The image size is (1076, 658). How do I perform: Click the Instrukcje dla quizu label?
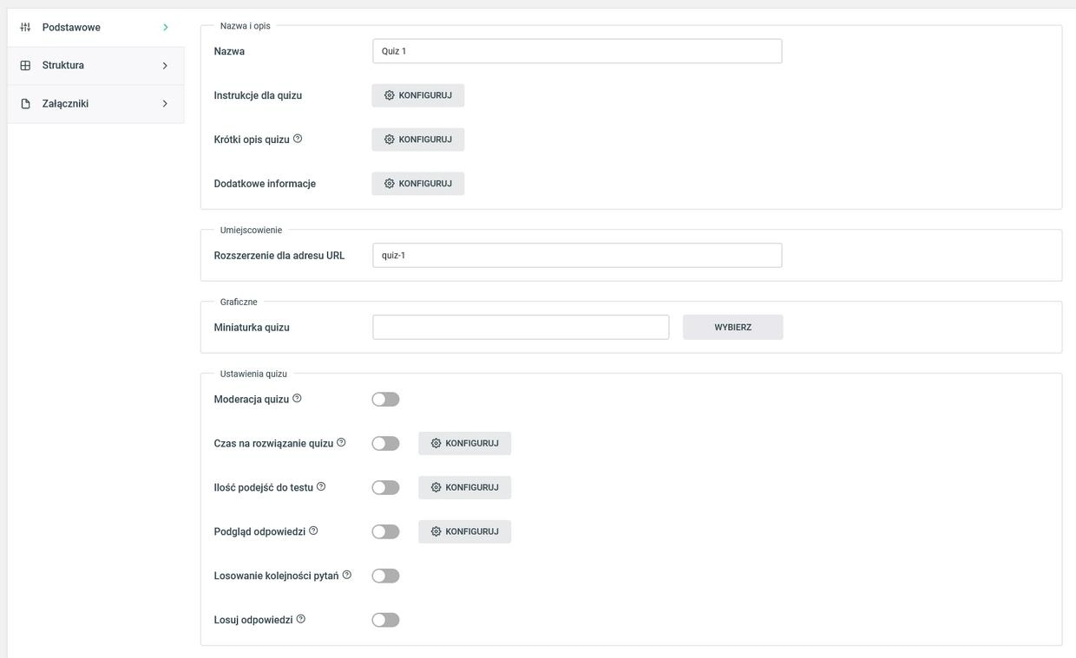click(258, 95)
